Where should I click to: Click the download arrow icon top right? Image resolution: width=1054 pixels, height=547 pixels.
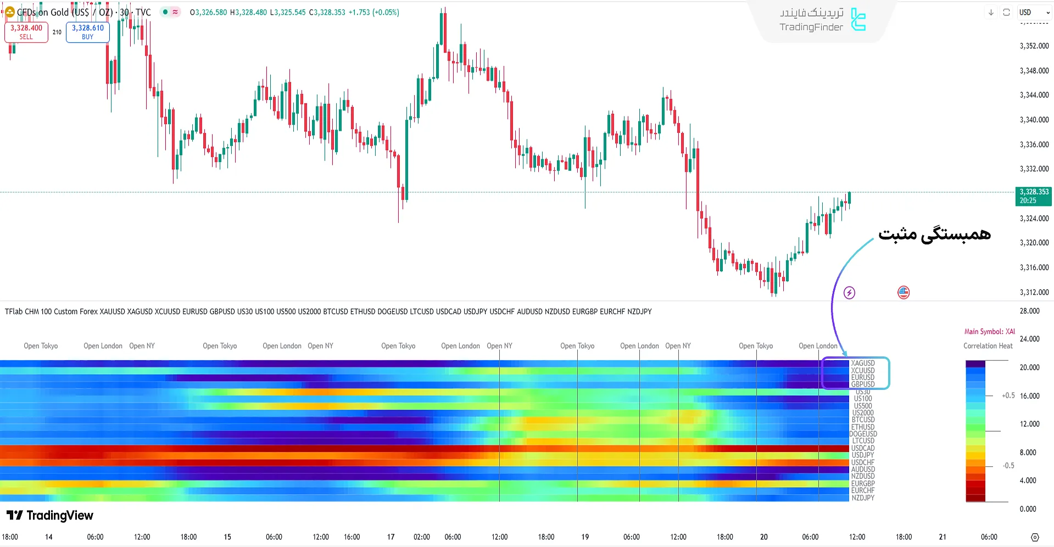(991, 12)
